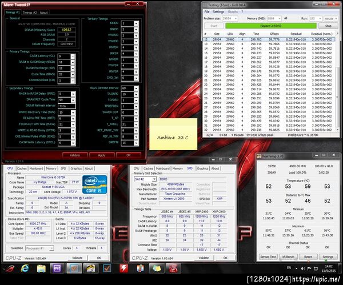Open Graphics tab in right CPU-Z window
The image size is (343, 285).
coord(202,168)
